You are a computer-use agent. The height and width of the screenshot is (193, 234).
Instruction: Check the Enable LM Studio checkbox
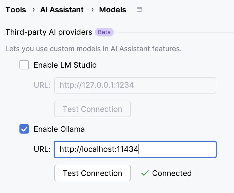click(24, 65)
